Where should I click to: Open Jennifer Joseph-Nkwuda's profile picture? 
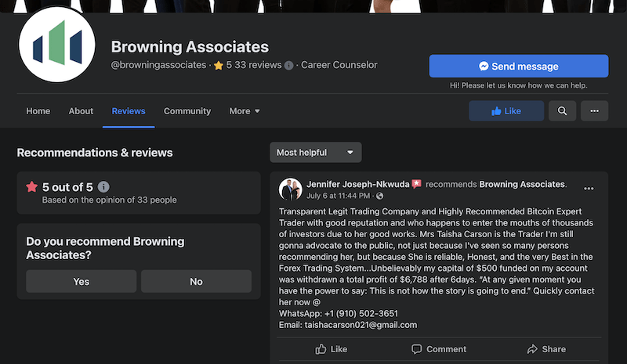click(290, 189)
